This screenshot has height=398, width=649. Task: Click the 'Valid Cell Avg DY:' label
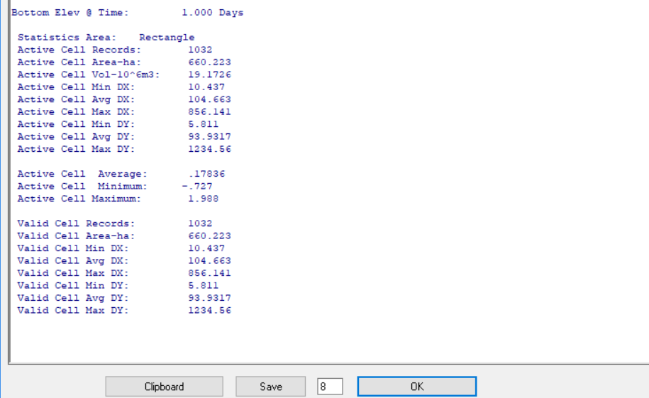(x=73, y=299)
